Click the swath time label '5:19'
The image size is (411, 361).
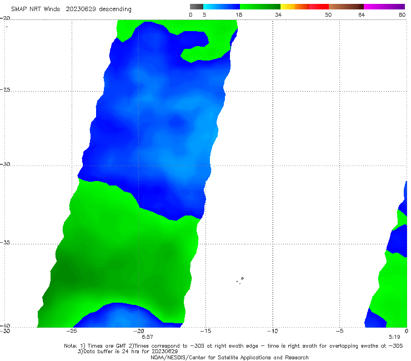[394, 337]
